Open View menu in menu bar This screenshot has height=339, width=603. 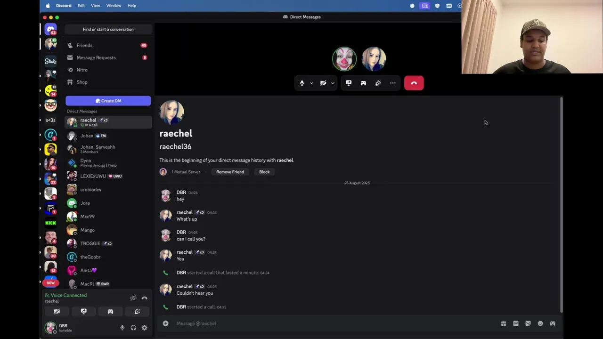click(95, 6)
